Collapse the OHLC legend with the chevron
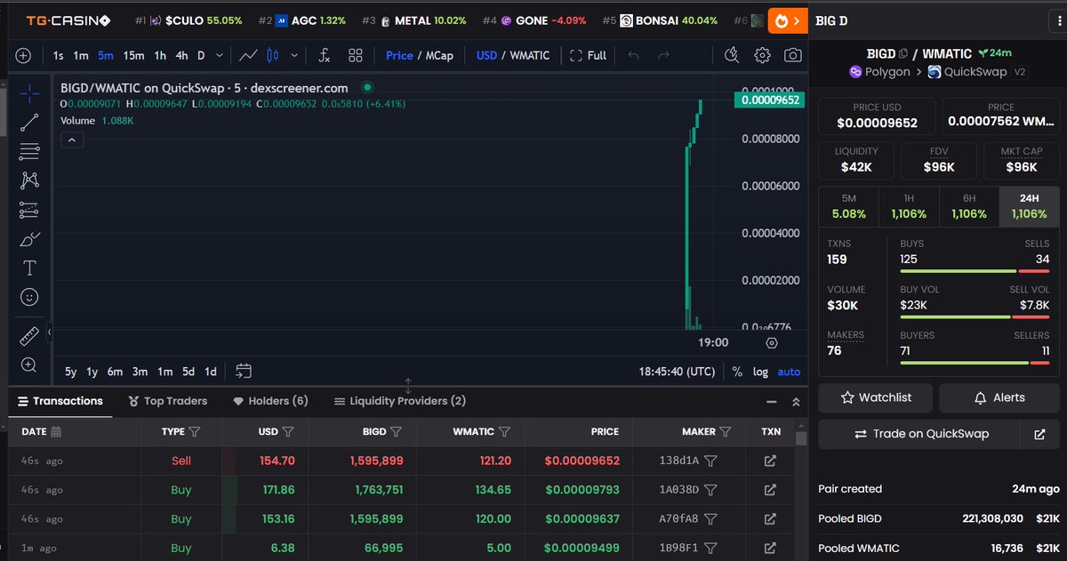The height and width of the screenshot is (561, 1067). [x=72, y=140]
